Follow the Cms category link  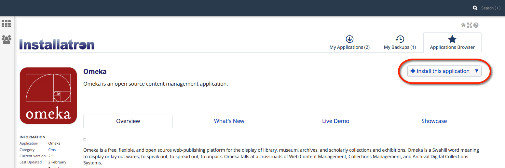[x=52, y=150]
